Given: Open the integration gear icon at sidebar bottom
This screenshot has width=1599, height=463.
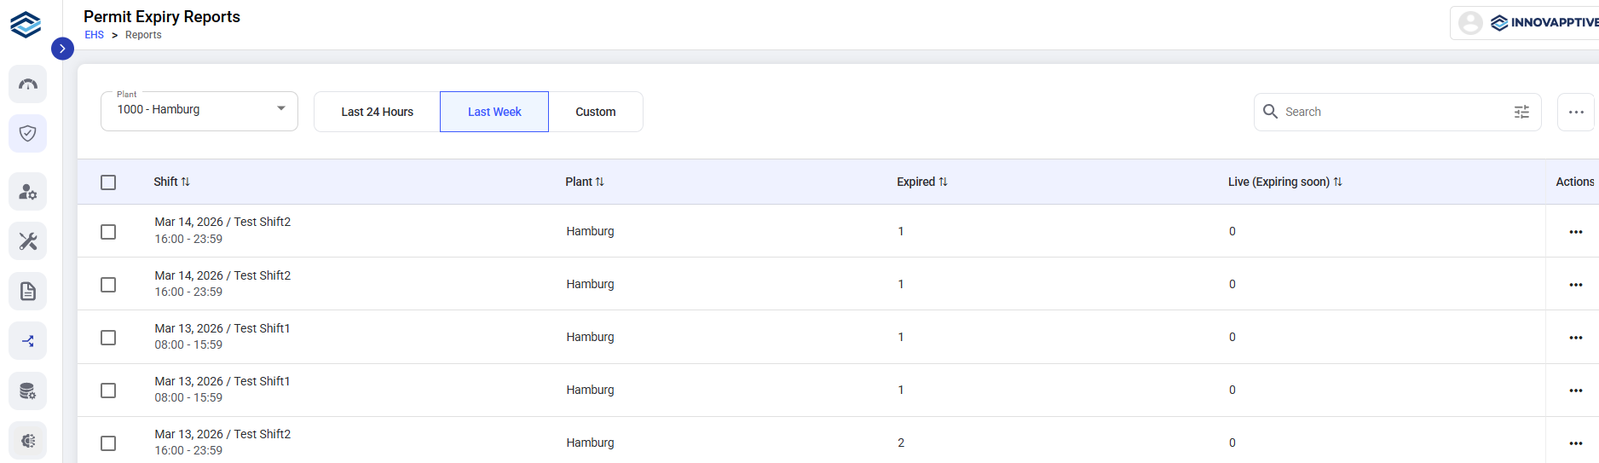Looking at the screenshot, I should click(x=28, y=441).
